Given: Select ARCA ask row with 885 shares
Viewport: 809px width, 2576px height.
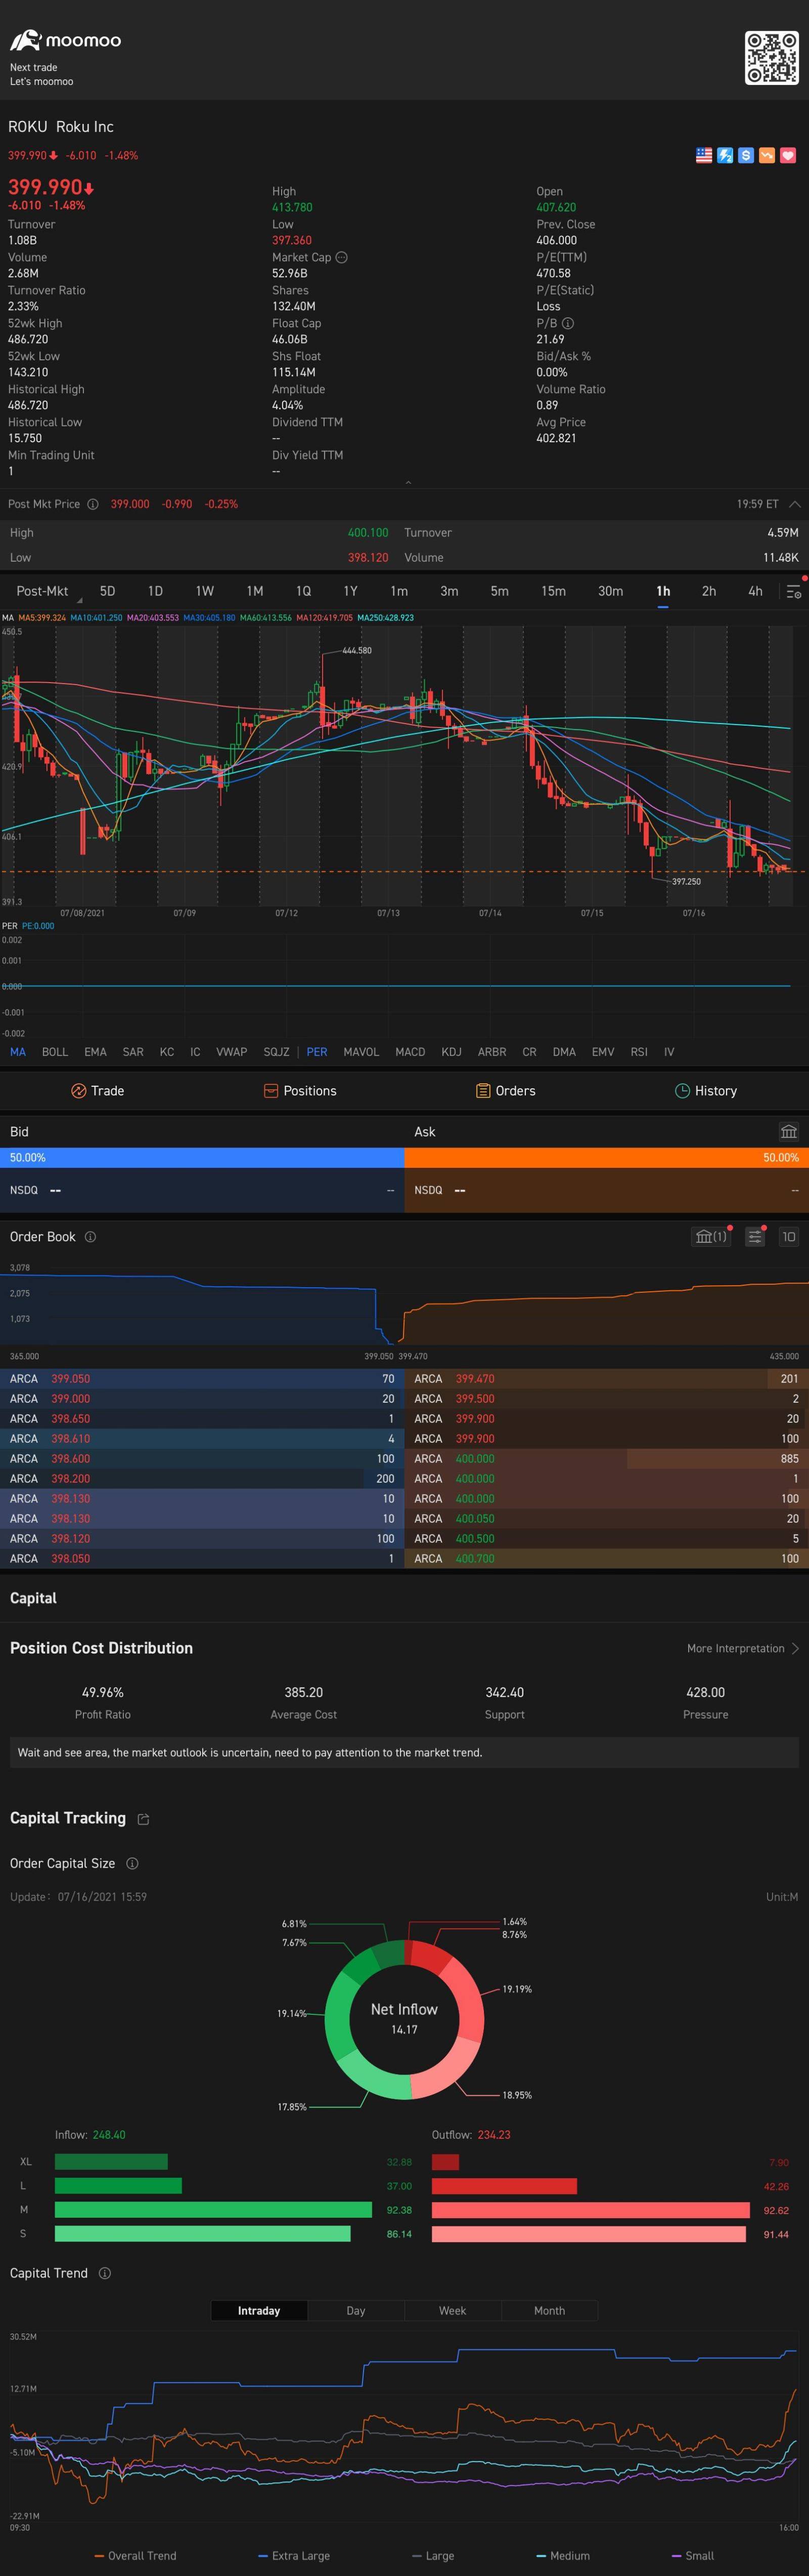Looking at the screenshot, I should [x=606, y=1459].
